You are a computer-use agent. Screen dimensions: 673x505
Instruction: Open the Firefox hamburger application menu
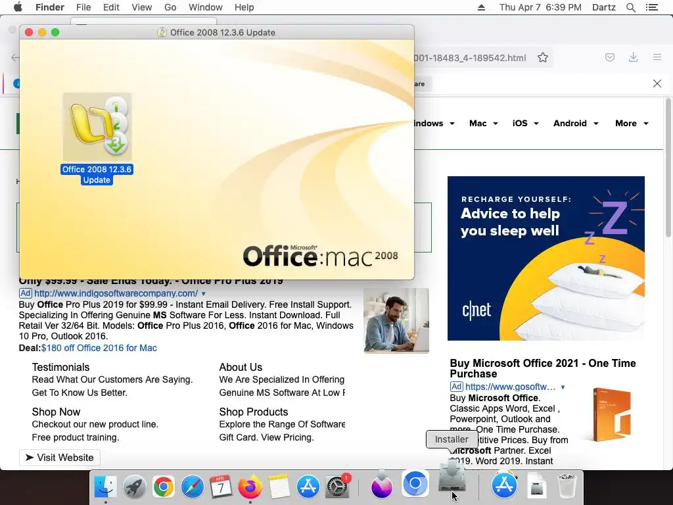tap(657, 57)
